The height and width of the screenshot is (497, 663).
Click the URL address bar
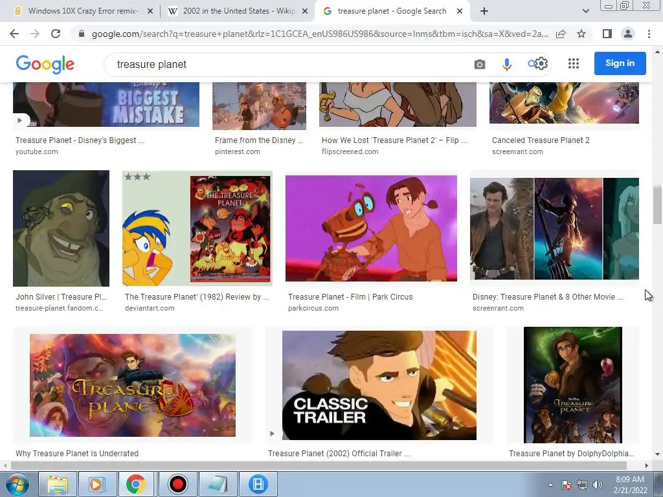click(319, 34)
